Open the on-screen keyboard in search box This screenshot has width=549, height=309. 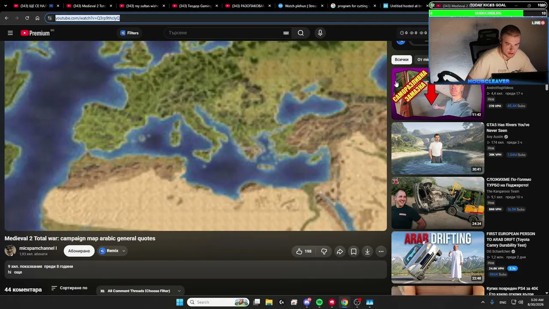pos(286,33)
